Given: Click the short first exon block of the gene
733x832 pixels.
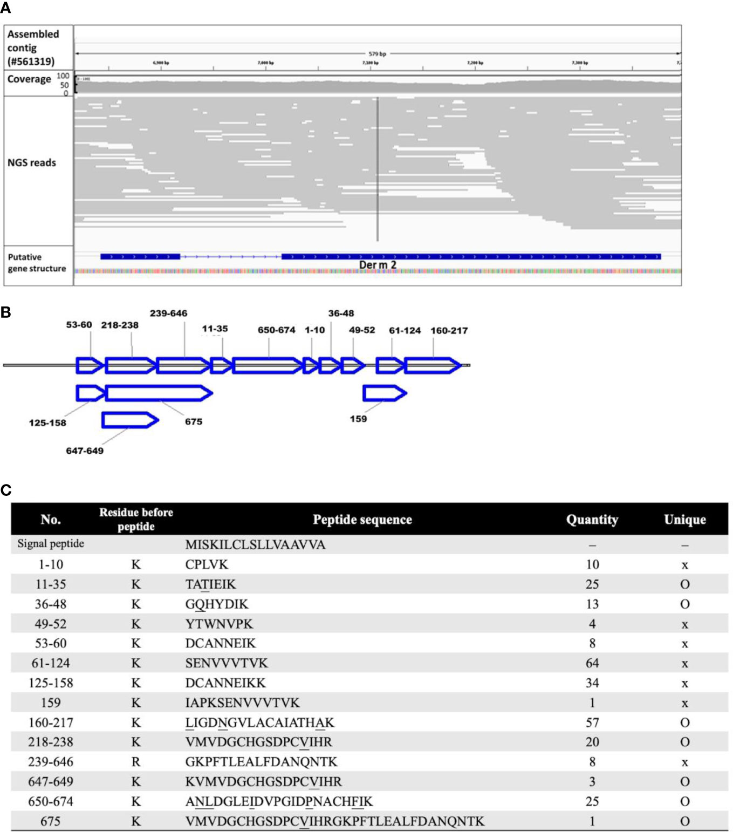Looking at the screenshot, I should coord(140,257).
